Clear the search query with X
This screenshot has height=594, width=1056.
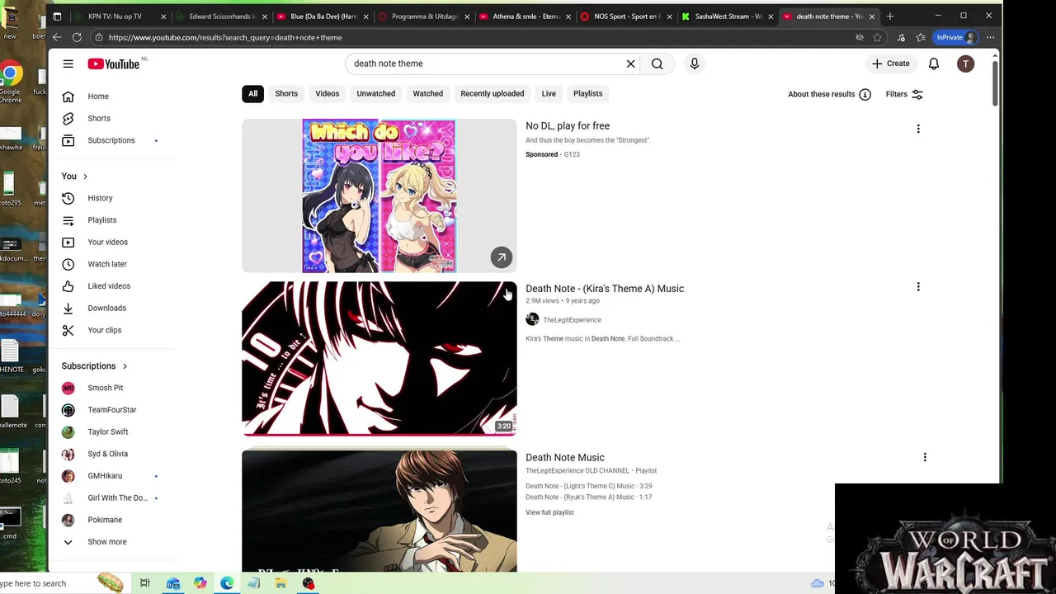pos(631,64)
